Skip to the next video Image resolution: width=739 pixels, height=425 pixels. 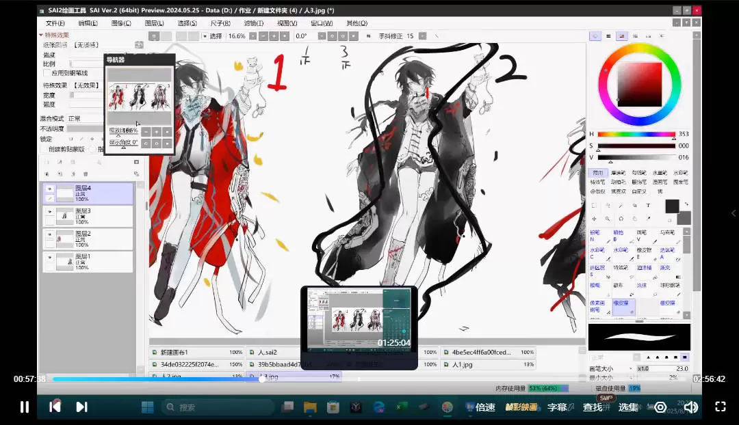[x=81, y=407]
